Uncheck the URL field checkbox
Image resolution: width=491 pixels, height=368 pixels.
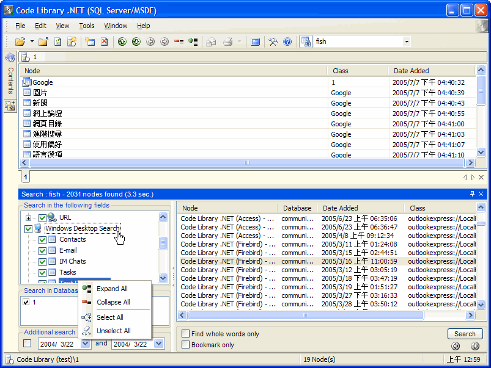42,218
